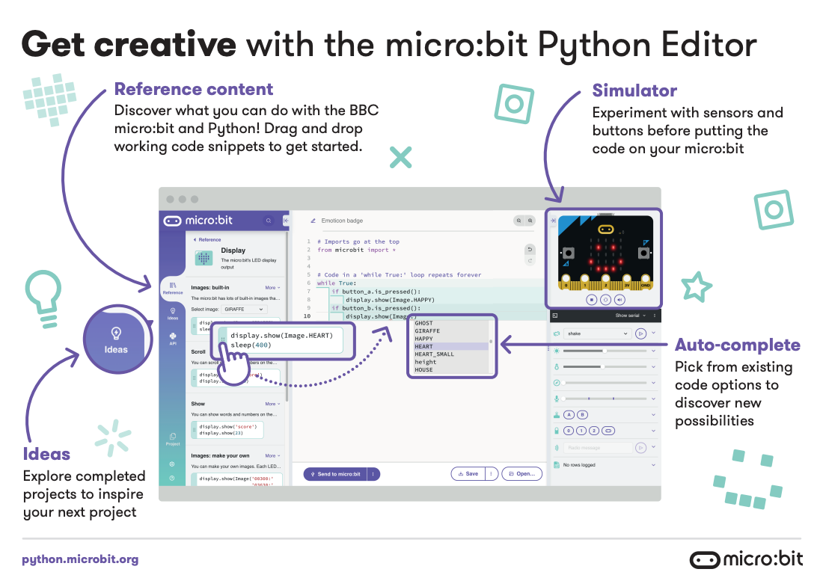The width and height of the screenshot is (826, 578).
Task: Open the Select image GIRAFFE dropdown
Action: click(x=242, y=310)
